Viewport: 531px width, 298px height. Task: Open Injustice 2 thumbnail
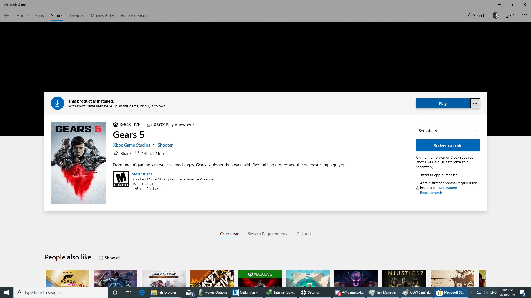click(x=404, y=278)
